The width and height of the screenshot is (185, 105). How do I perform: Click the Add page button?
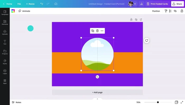(97, 92)
